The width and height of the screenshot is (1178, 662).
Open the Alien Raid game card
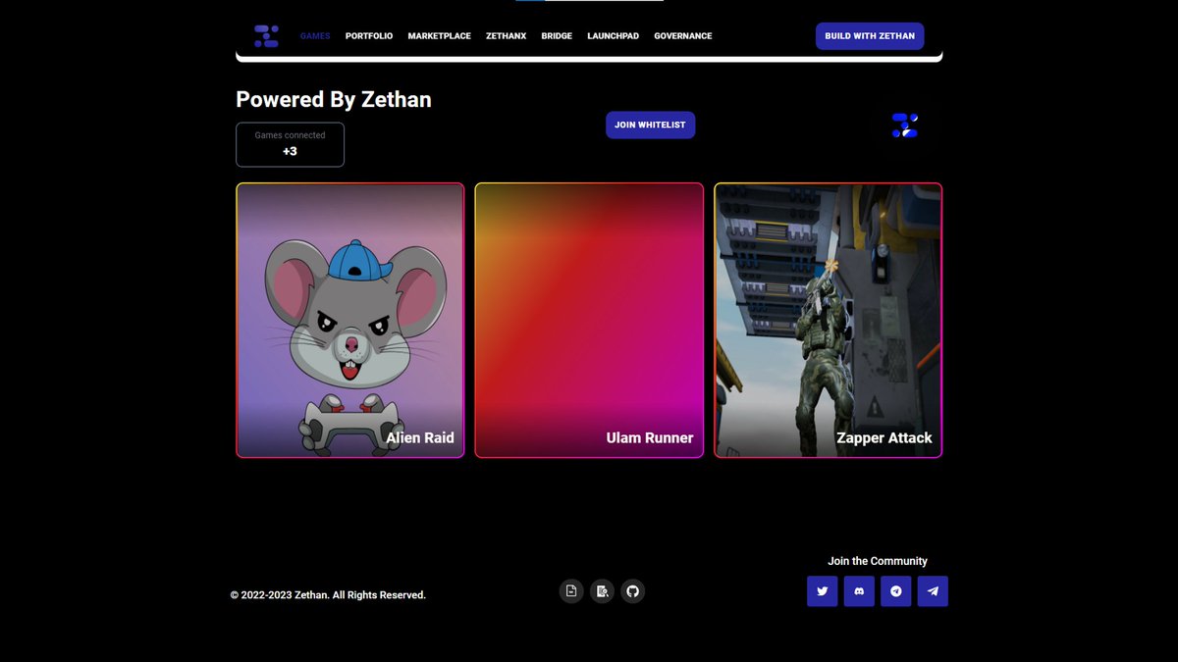349,321
